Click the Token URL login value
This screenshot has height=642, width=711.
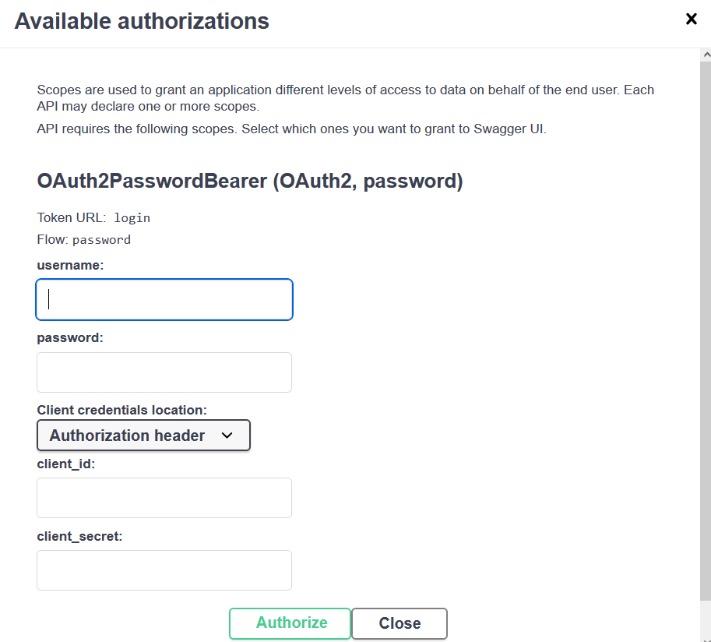(x=132, y=218)
